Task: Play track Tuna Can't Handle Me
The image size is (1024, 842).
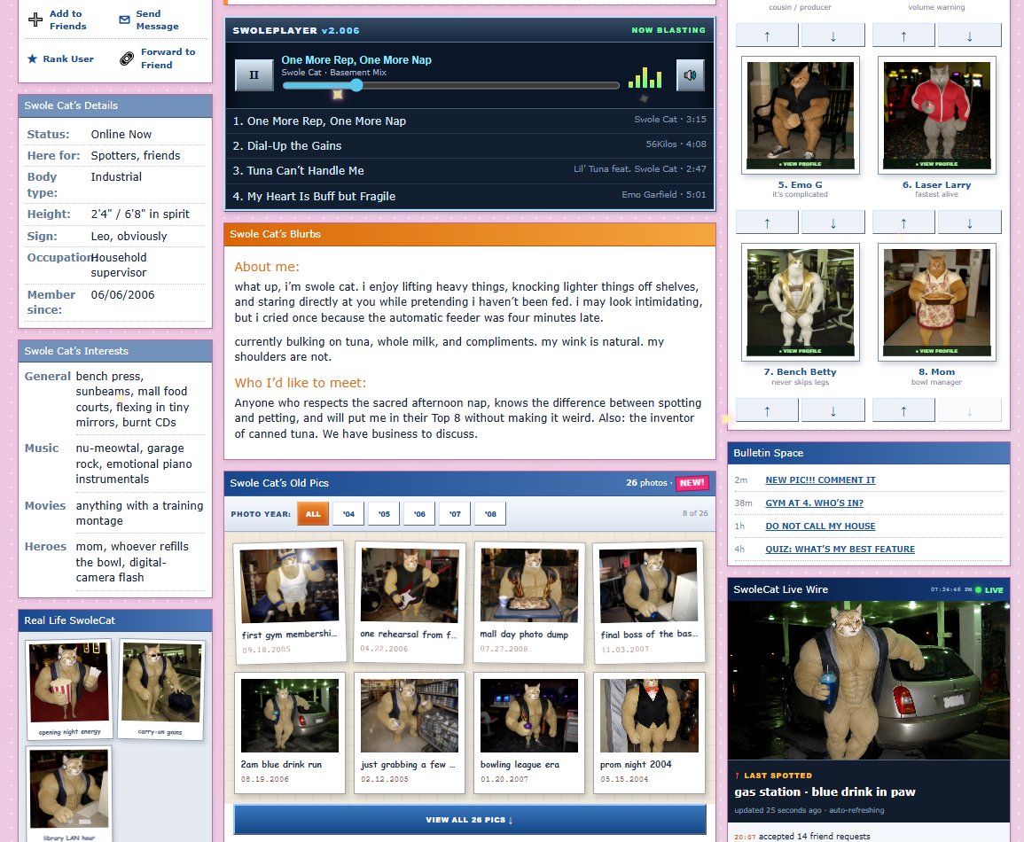Action: coord(470,170)
